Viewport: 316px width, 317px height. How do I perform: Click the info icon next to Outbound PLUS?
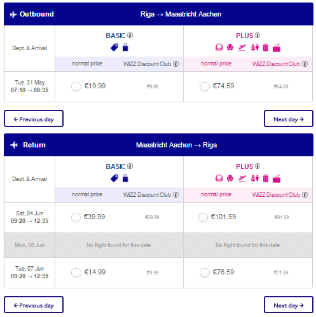(x=258, y=36)
